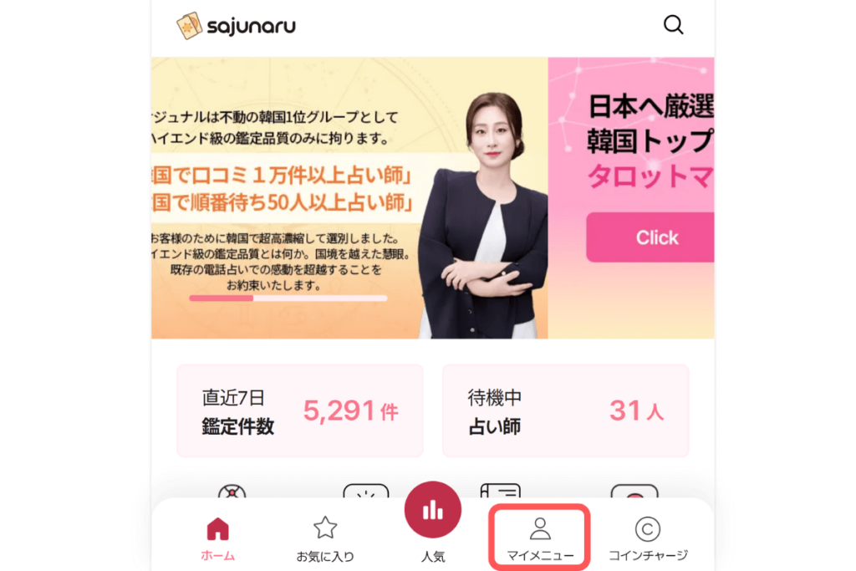Image resolution: width=856 pixels, height=571 pixels.
Task: Go to the ホーム home tab
Action: pos(218,539)
